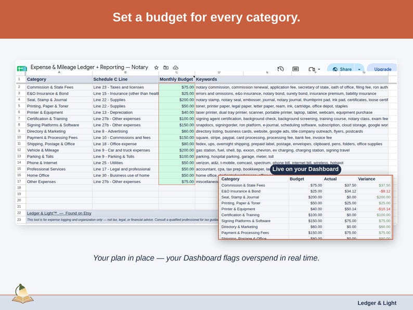Image resolution: width=413 pixels, height=310 pixels.
Task: Click the $34.12 actual value
Action: point(350,191)
